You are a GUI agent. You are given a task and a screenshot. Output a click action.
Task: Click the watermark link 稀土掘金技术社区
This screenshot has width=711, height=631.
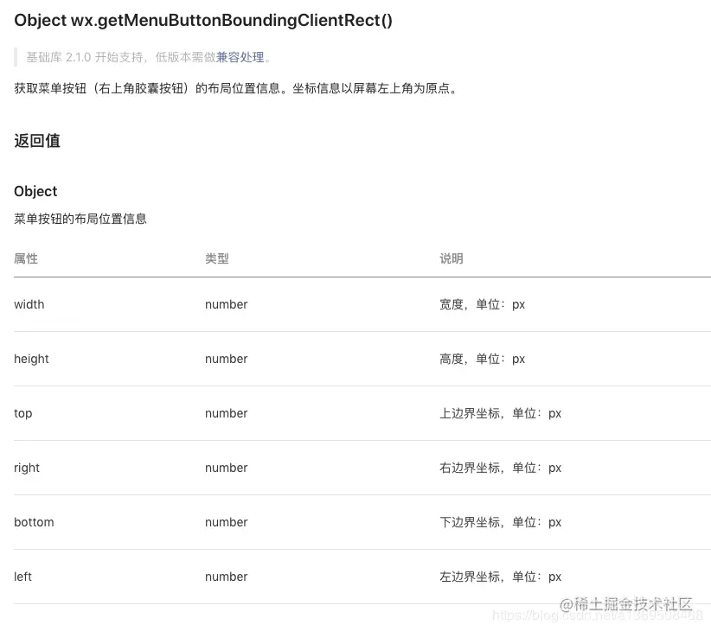(x=630, y=604)
